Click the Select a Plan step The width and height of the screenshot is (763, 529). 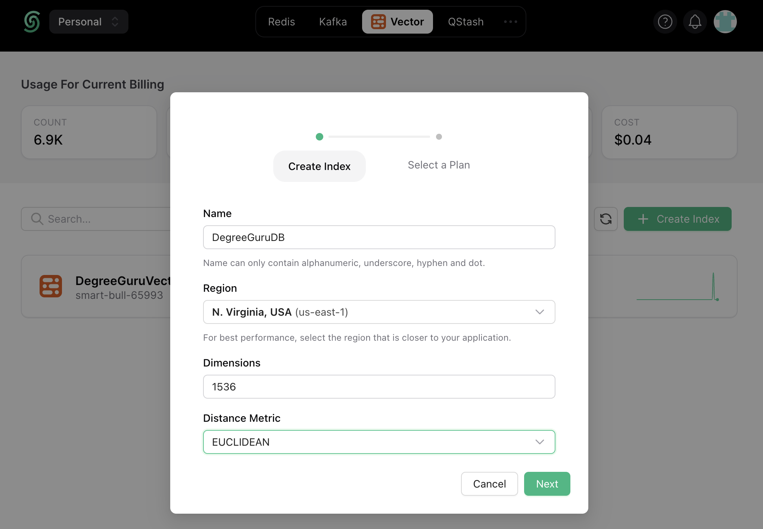[x=439, y=165]
